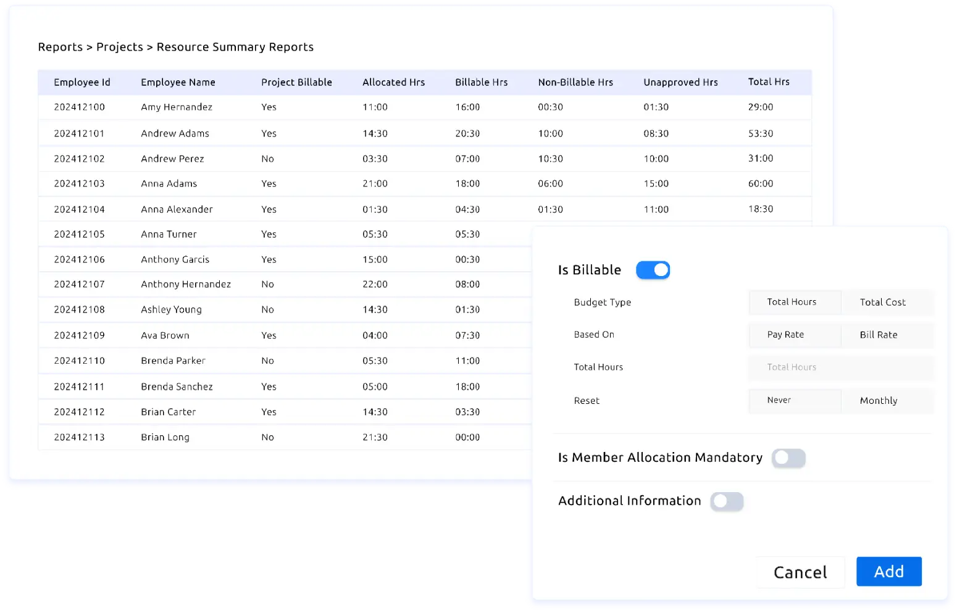
Task: Open the Reports breadcrumb link
Action: (60, 46)
